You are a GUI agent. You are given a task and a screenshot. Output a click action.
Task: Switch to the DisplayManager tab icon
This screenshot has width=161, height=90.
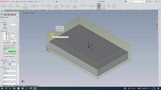coord(12,15)
